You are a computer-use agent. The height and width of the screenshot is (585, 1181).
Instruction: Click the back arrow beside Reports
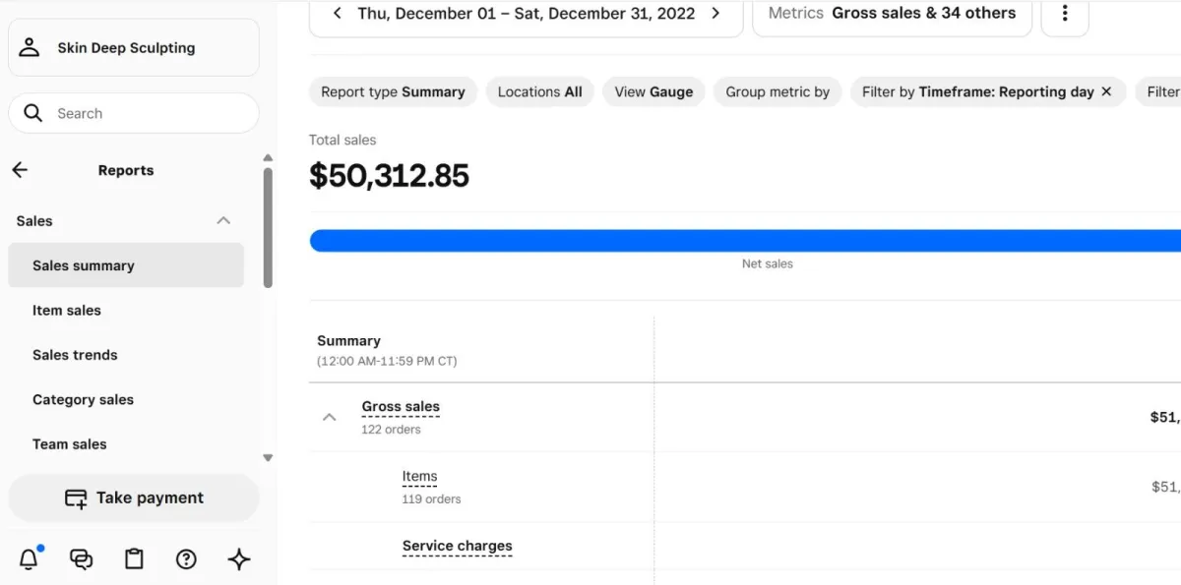point(20,170)
